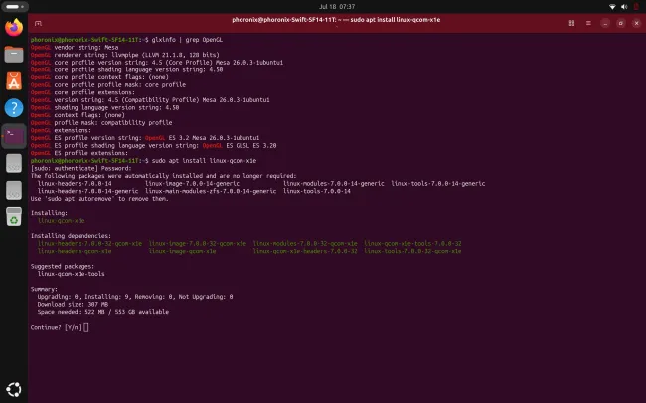Open the Files manager from the dock
The width and height of the screenshot is (646, 403).
point(14,55)
